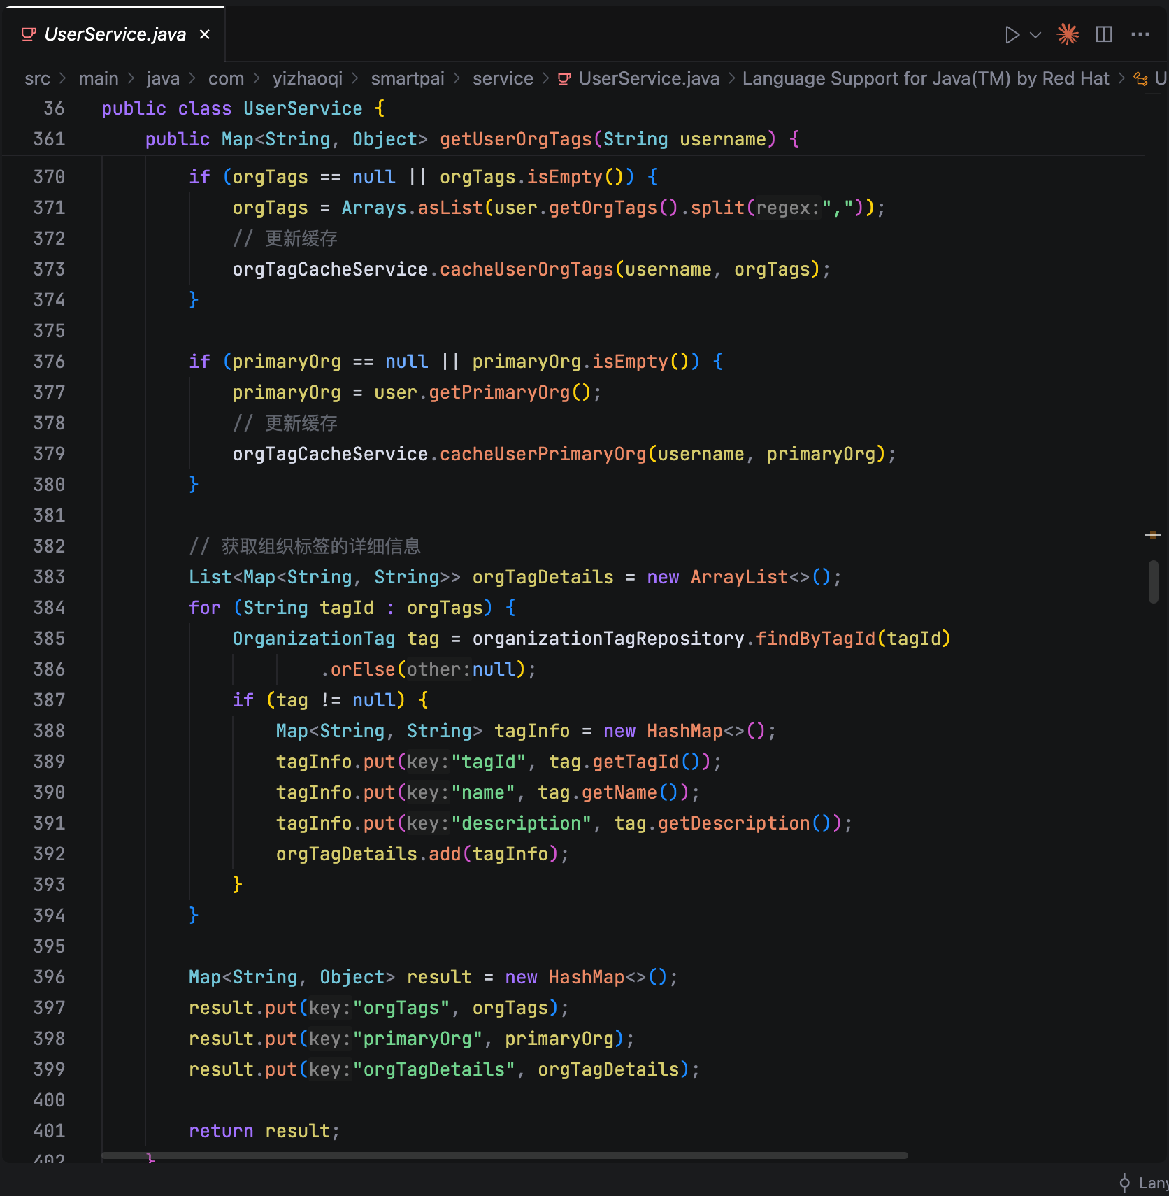Click the ArrayList constructor on line 383
The image size is (1169, 1196).
coord(740,577)
